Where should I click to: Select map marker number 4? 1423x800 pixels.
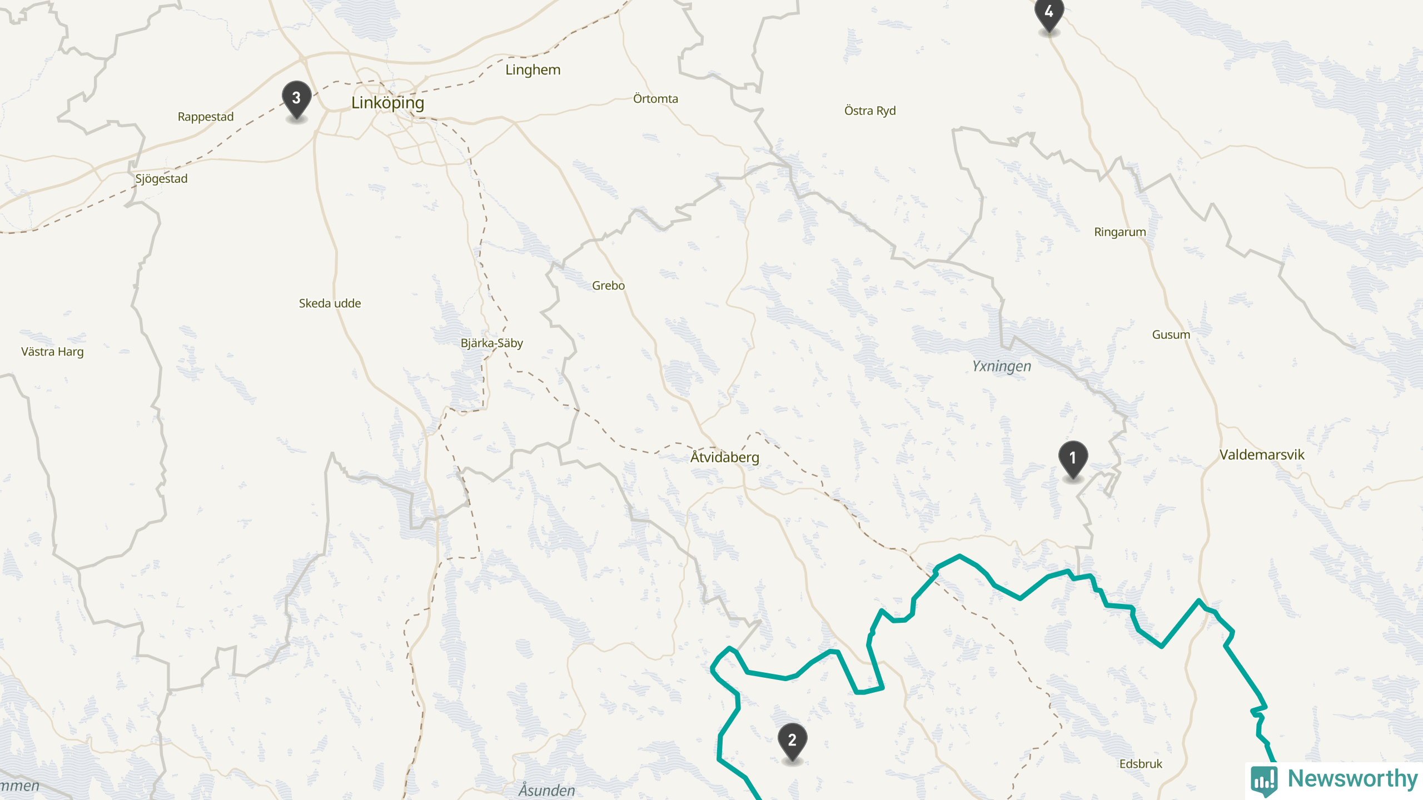[1049, 14]
